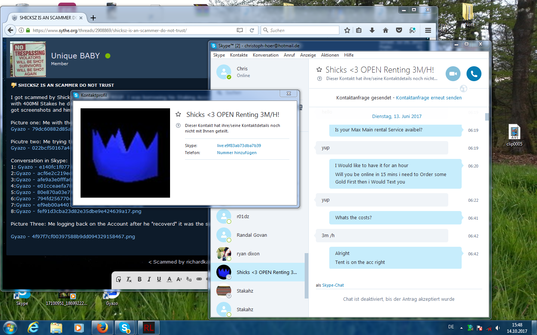Screen dimensions: 537x335
Task: Select contact Randal Govan
Action: [259, 235]
